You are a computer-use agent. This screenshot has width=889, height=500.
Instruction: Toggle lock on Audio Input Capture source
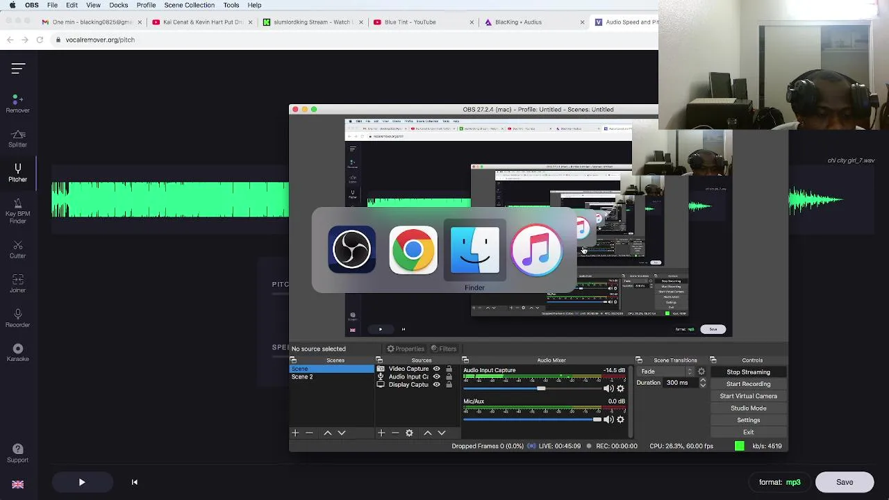click(x=449, y=376)
